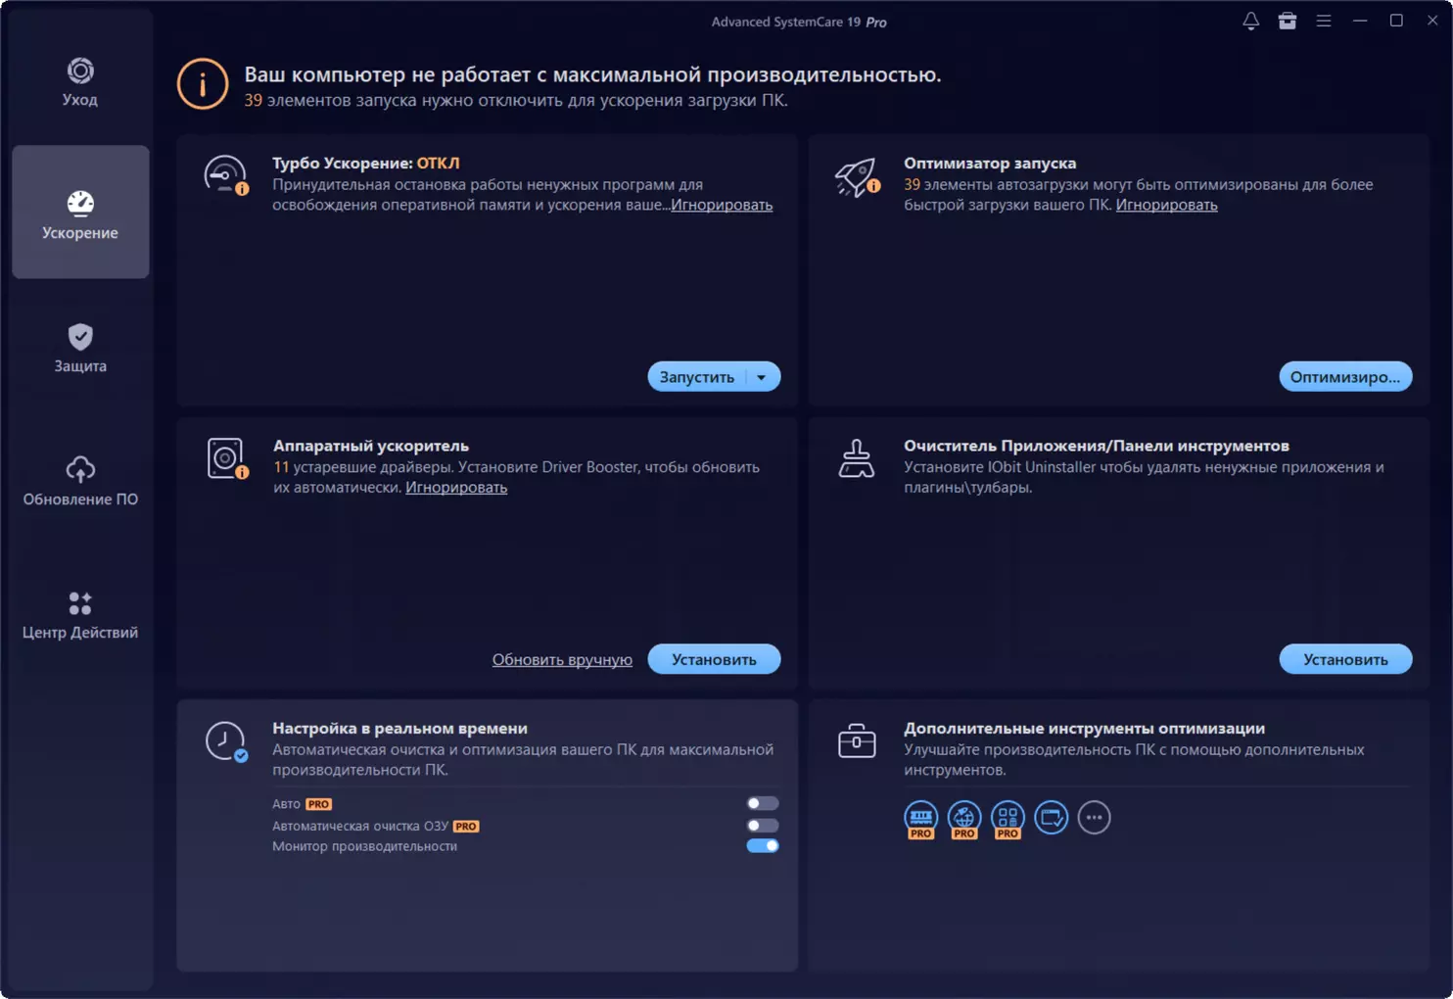
Task: Click the Турбо Ускорение speedometer icon
Action: 225,176
